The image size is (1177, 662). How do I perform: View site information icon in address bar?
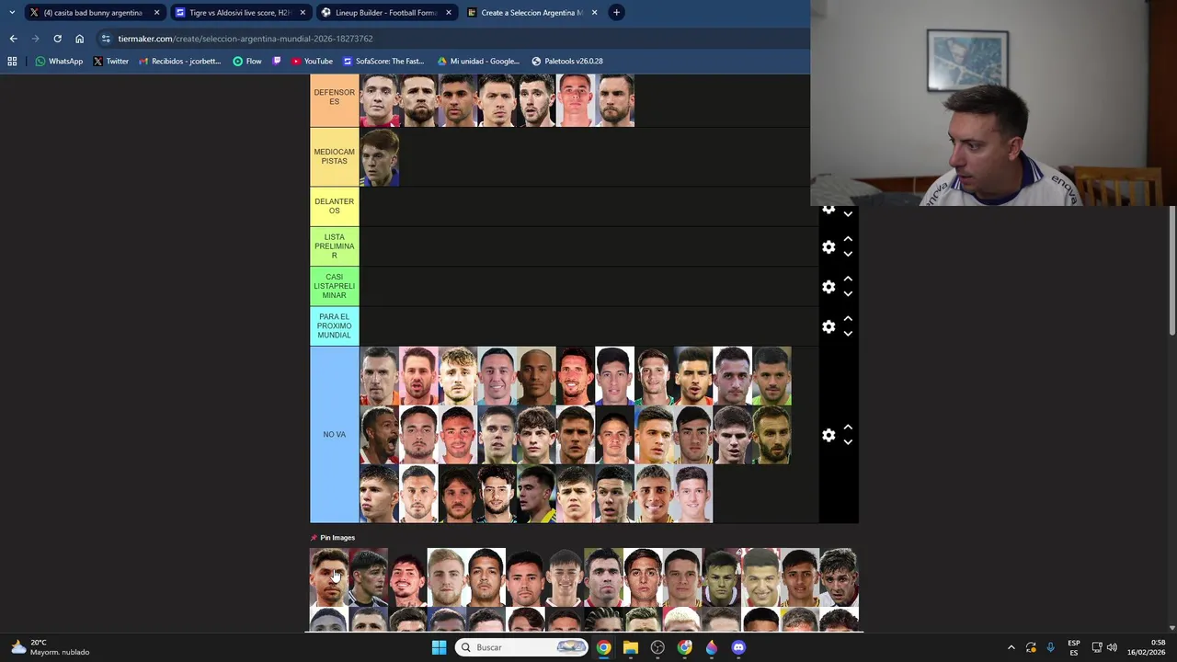pyautogui.click(x=106, y=39)
